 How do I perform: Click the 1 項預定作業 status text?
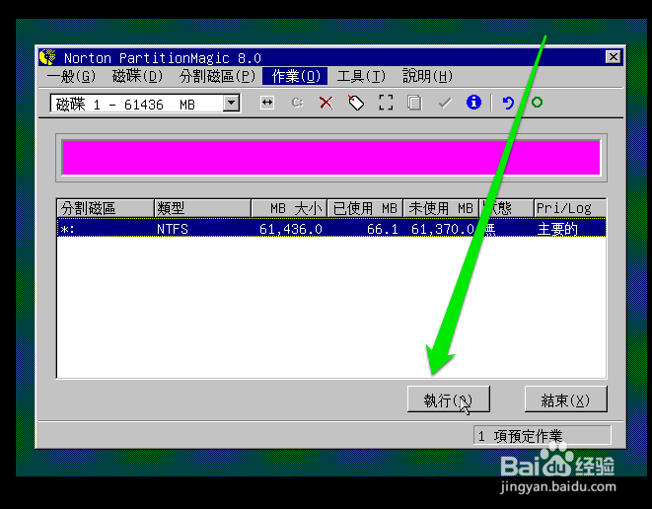(x=521, y=436)
